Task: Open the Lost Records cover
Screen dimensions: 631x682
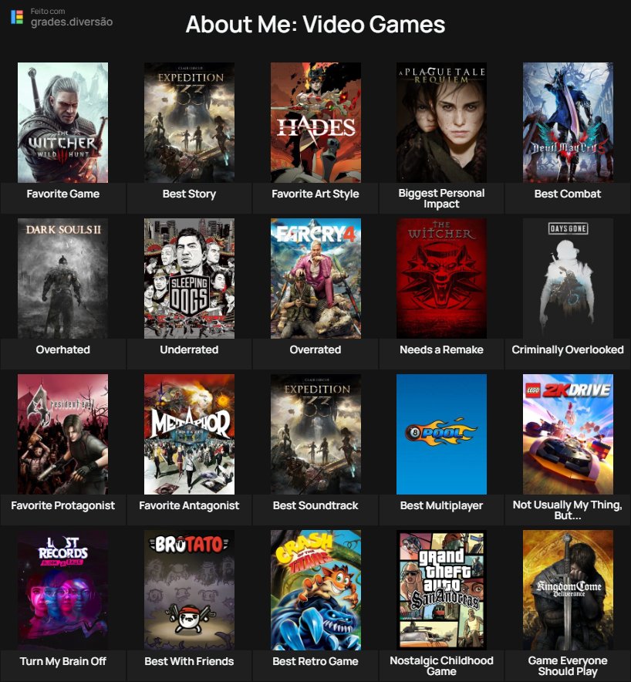Action: pyautogui.click(x=63, y=589)
